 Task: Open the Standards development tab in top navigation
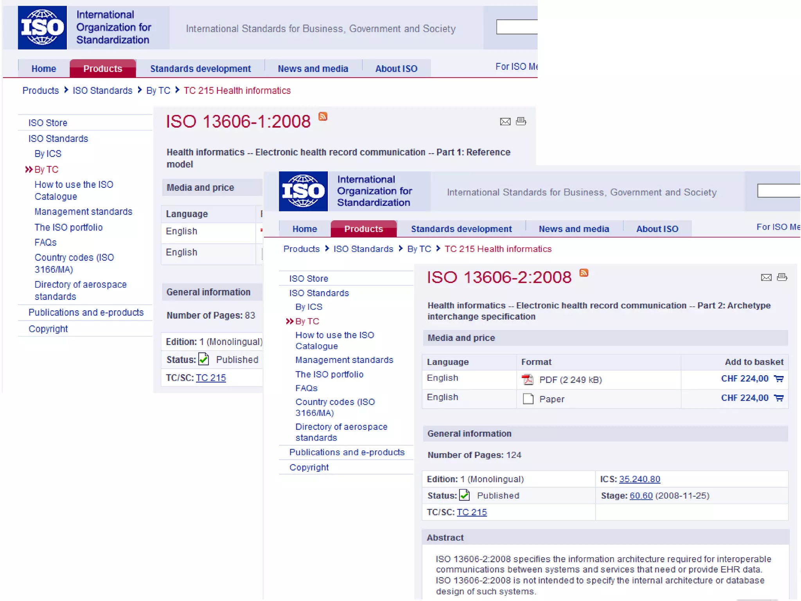[200, 69]
